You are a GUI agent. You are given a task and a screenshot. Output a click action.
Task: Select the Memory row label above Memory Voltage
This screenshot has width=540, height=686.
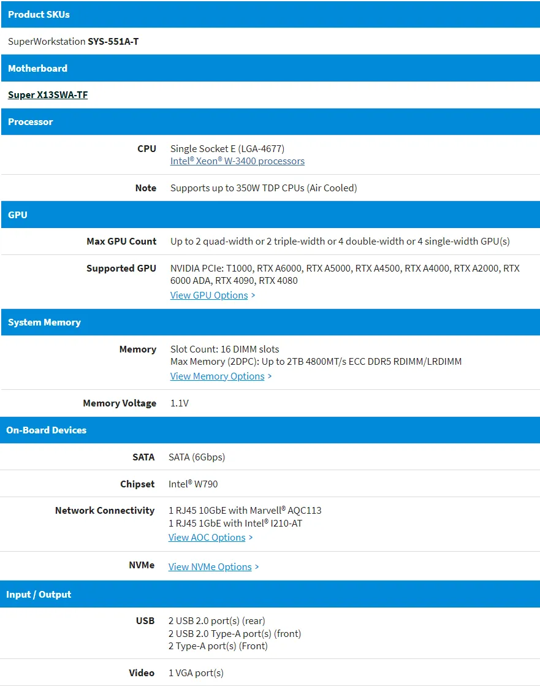(x=138, y=349)
